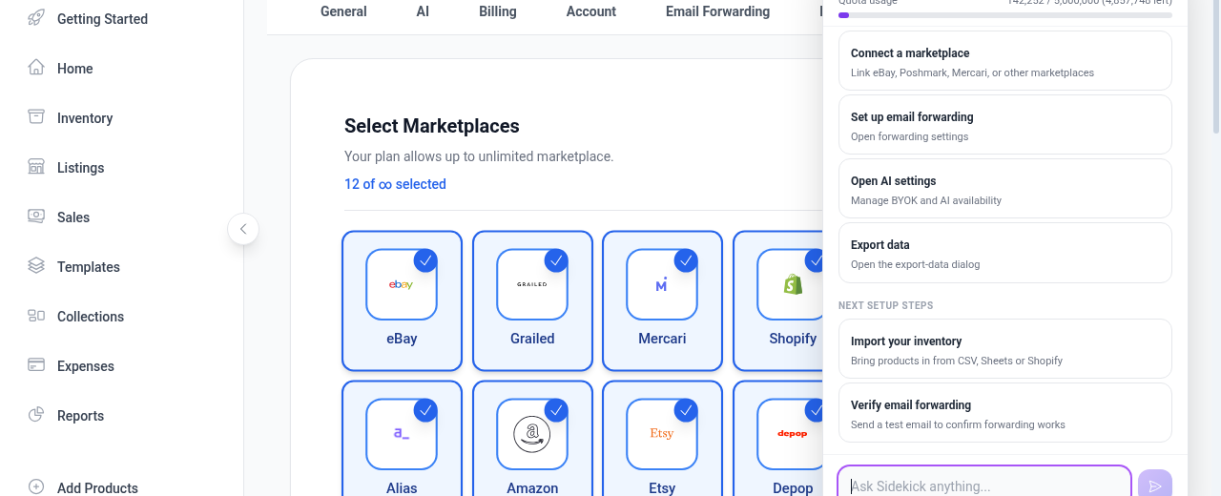Click the page vertical scrollbar at right edge
This screenshot has height=496, width=1221.
[x=1216, y=67]
